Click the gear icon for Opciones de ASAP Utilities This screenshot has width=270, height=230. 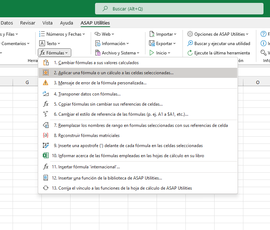[x=190, y=34]
